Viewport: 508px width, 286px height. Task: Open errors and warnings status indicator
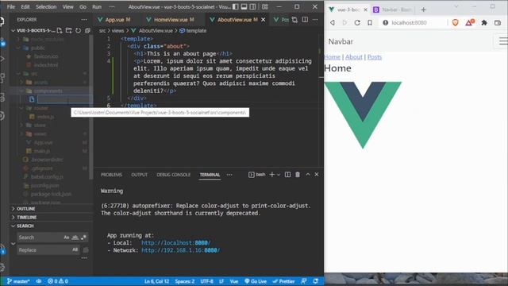tap(58, 281)
